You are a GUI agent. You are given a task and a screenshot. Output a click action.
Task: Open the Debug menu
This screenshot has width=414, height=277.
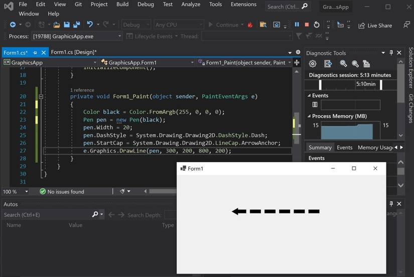pyautogui.click(x=146, y=4)
